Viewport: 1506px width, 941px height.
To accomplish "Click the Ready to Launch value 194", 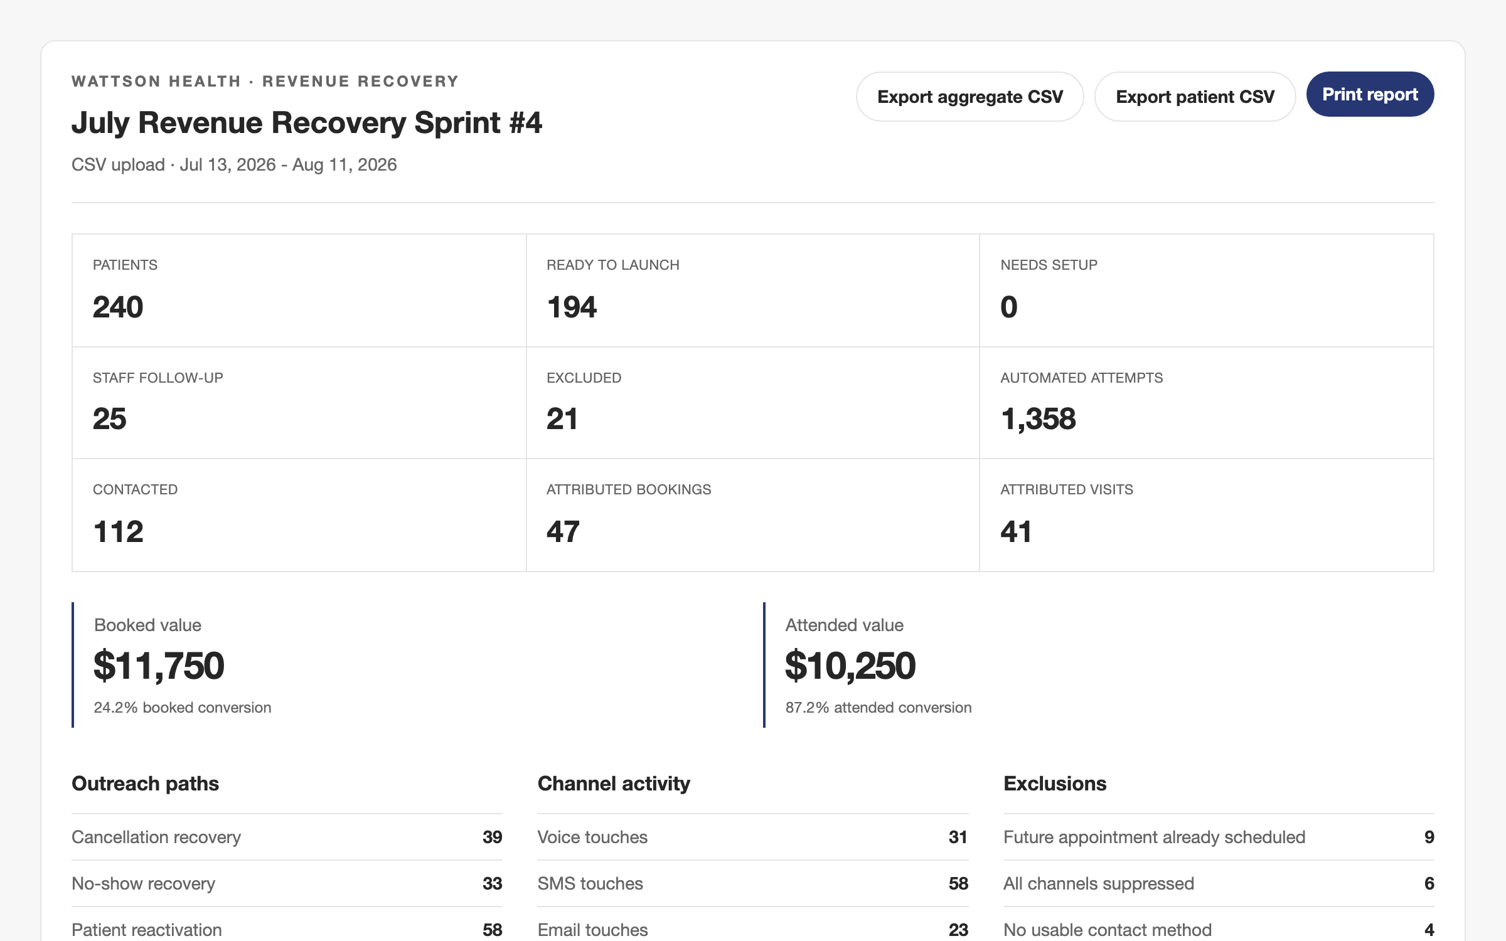I will [x=572, y=307].
